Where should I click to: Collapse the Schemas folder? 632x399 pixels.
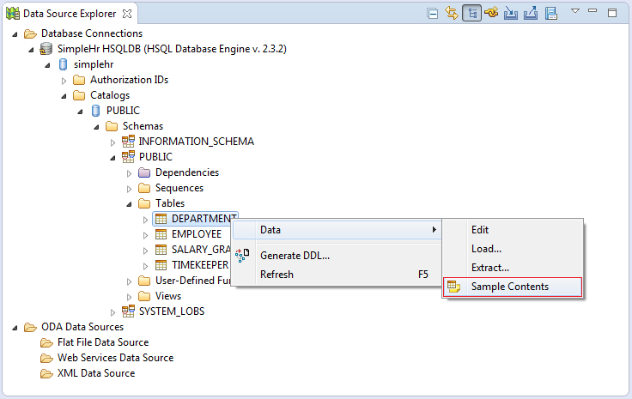point(96,127)
